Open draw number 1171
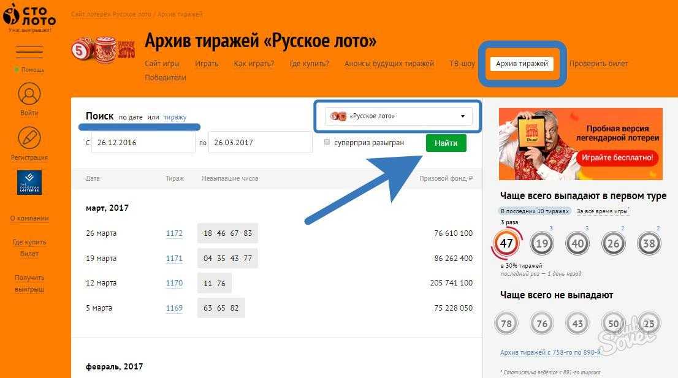The width and height of the screenshot is (678, 378). click(x=174, y=259)
